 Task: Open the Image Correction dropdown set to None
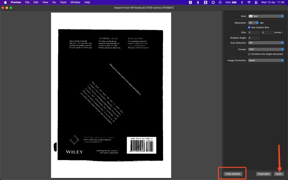(x=266, y=60)
